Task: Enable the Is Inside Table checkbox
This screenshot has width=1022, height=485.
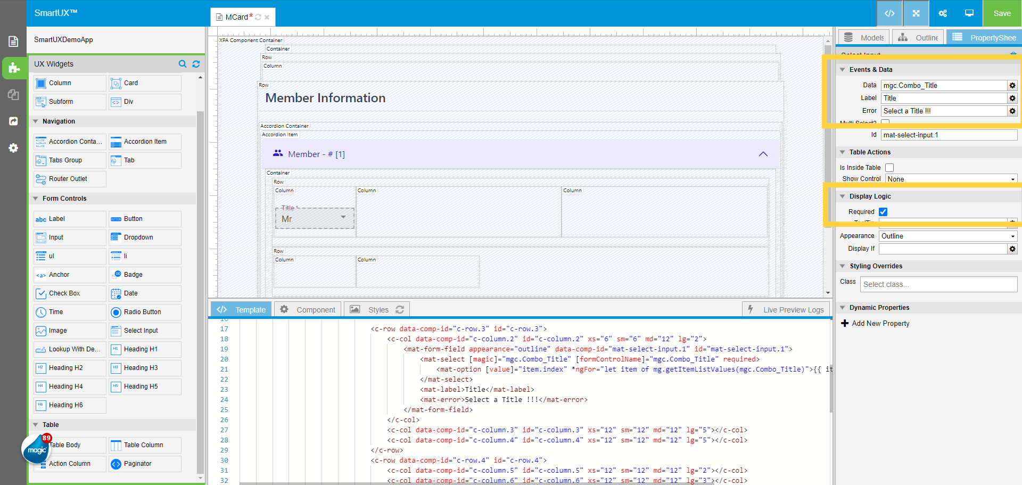Action: 889,168
